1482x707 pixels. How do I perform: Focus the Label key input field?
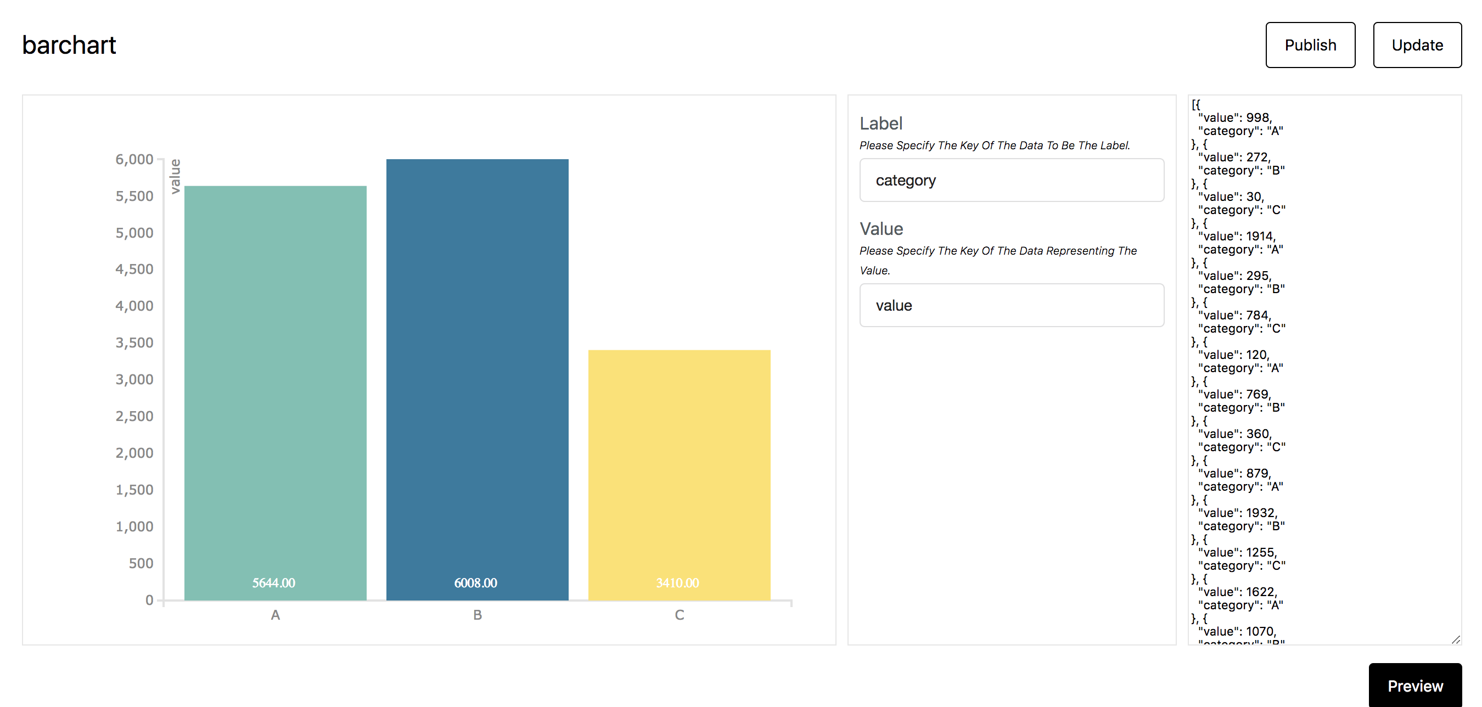[x=1012, y=180]
